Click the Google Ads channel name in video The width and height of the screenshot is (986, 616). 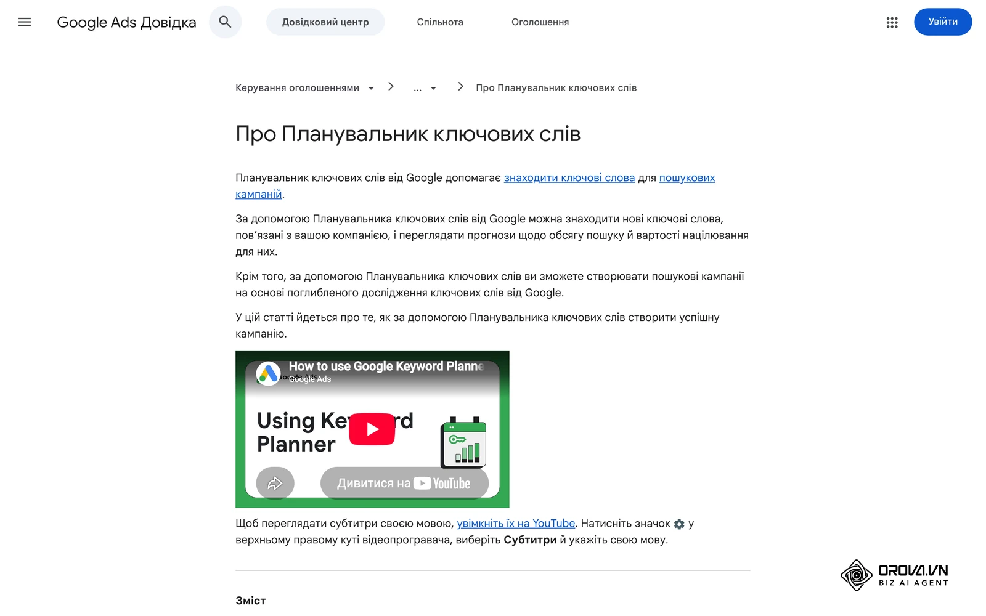click(310, 379)
